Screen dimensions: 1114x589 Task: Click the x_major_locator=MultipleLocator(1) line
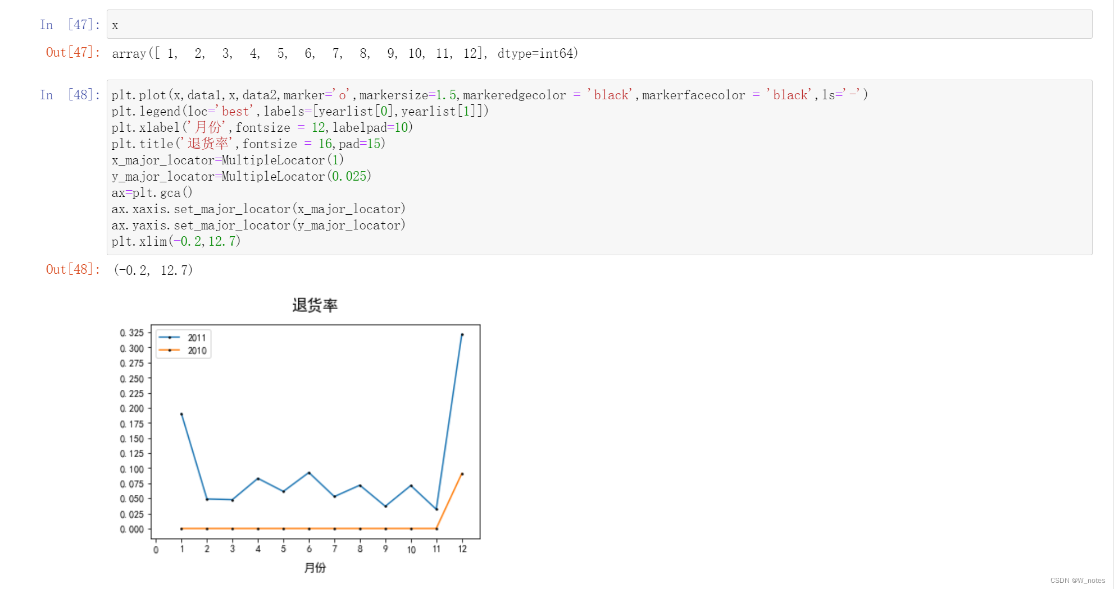(228, 160)
